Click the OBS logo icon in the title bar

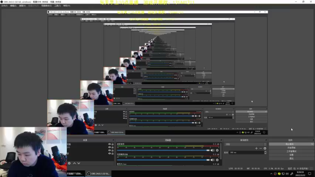(x=2, y=2)
